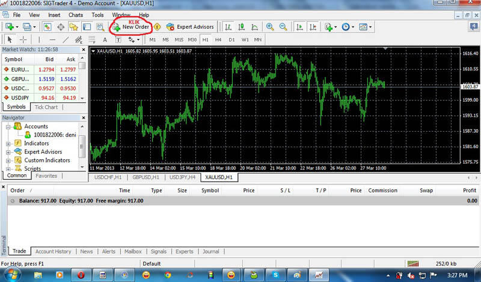Select the Equidistant Channel tool
The image size is (481, 282).
point(79,40)
